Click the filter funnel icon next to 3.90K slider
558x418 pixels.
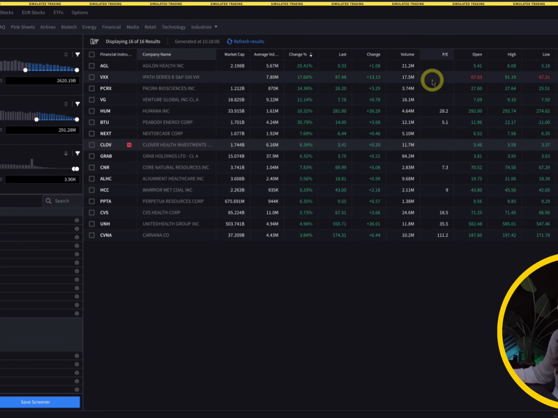tap(77, 153)
